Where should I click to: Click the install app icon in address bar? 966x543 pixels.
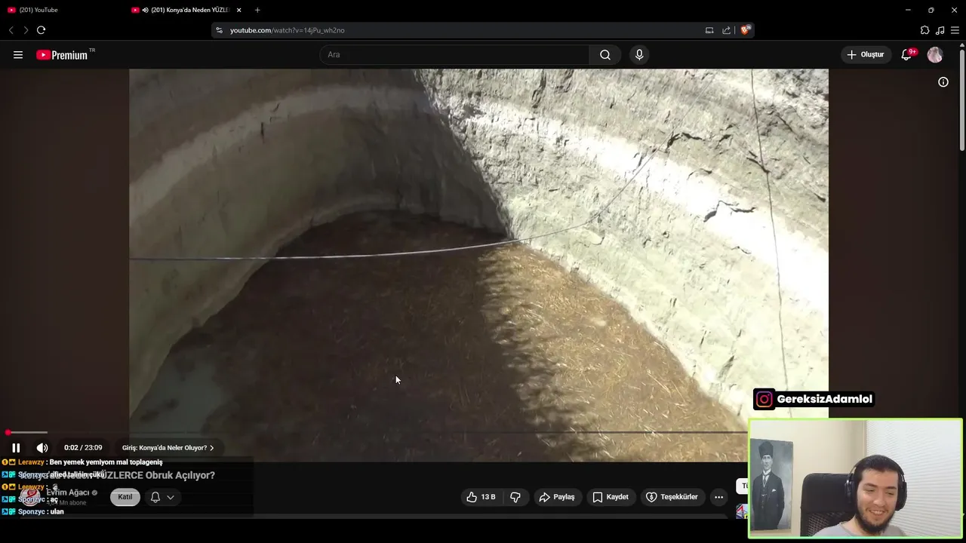pos(709,30)
